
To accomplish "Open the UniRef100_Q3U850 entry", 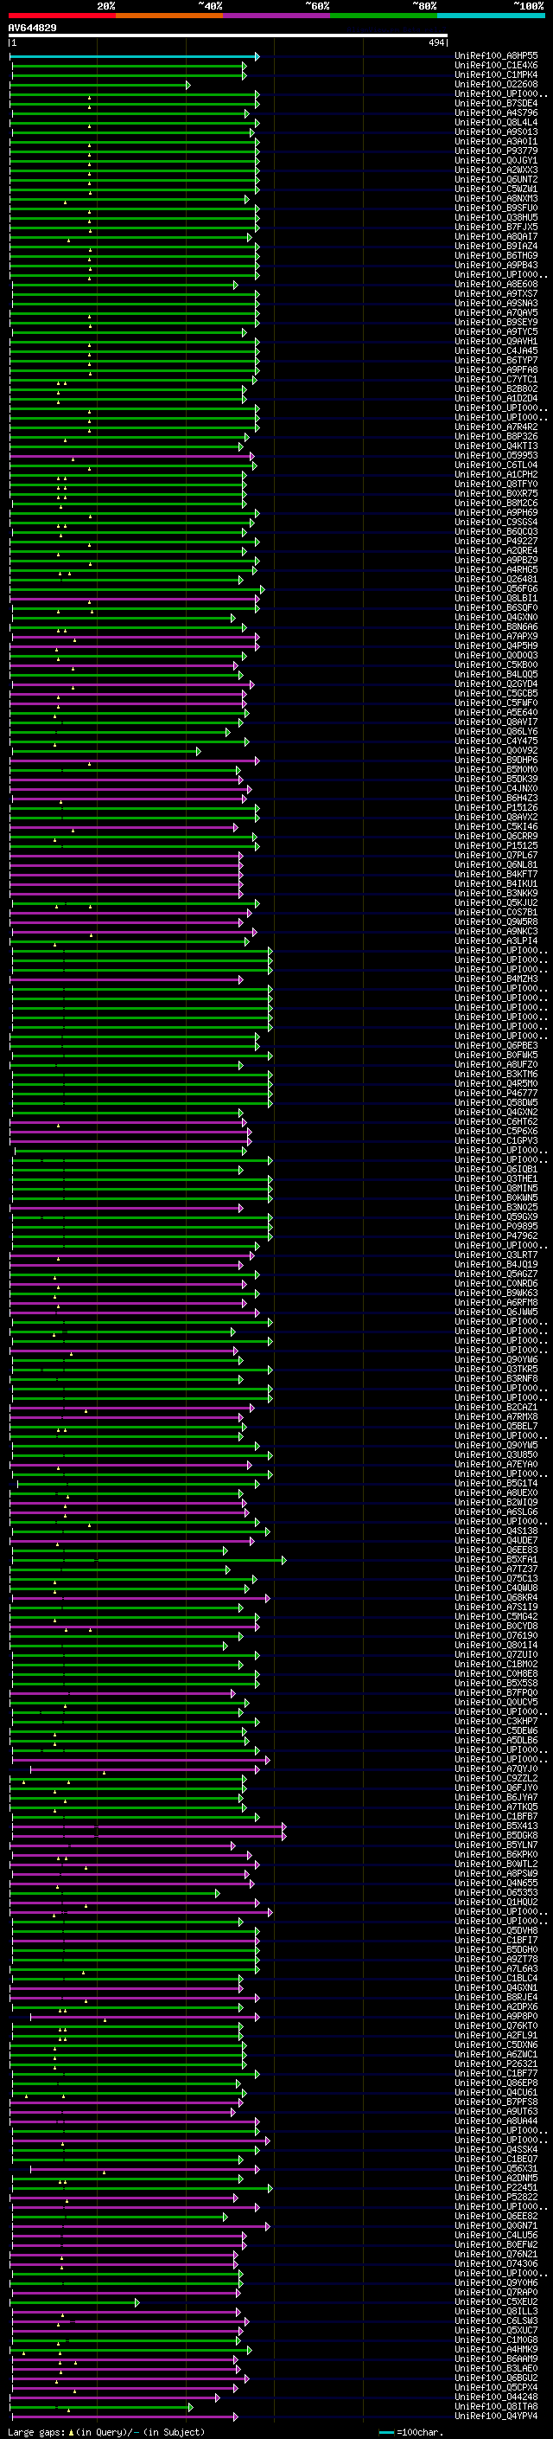I will (496, 1454).
